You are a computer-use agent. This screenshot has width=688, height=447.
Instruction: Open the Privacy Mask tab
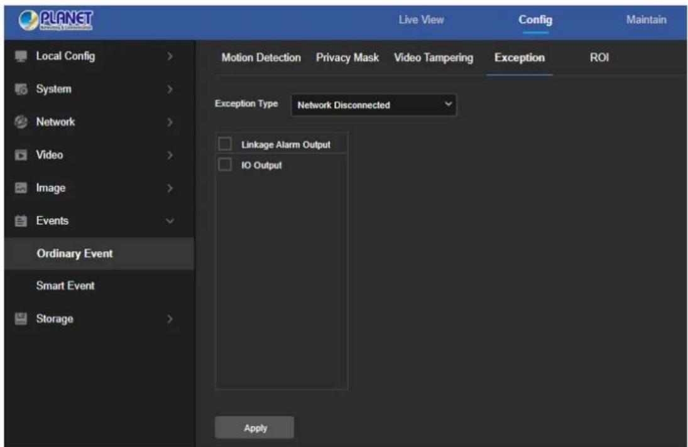[347, 57]
